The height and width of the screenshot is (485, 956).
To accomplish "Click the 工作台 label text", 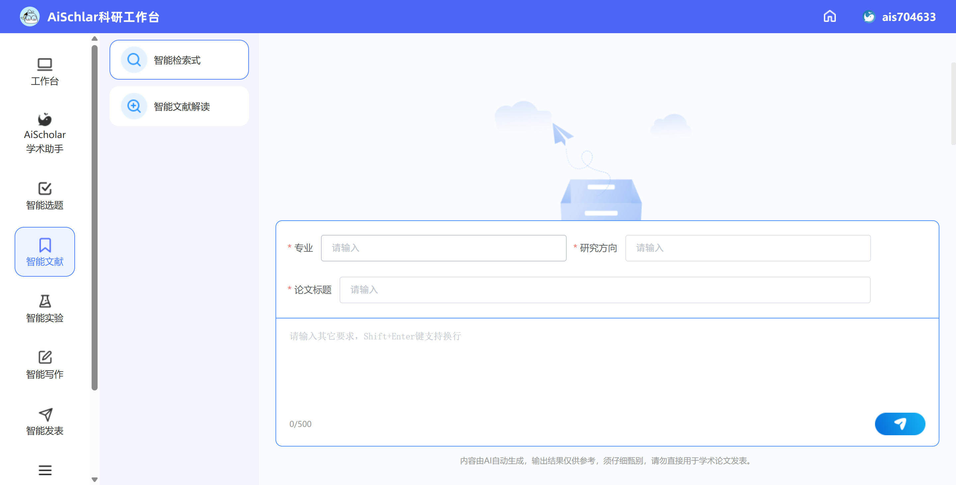I will (x=44, y=81).
